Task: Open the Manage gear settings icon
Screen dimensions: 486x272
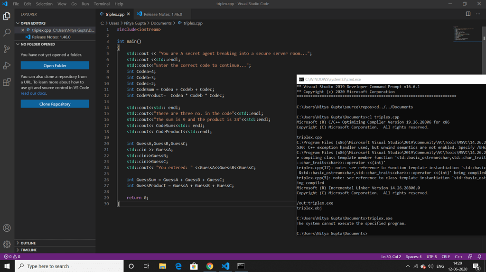Action: [x=7, y=245]
